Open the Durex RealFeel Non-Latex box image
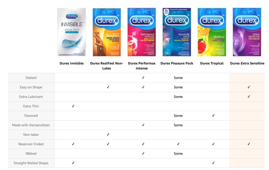 107,32
